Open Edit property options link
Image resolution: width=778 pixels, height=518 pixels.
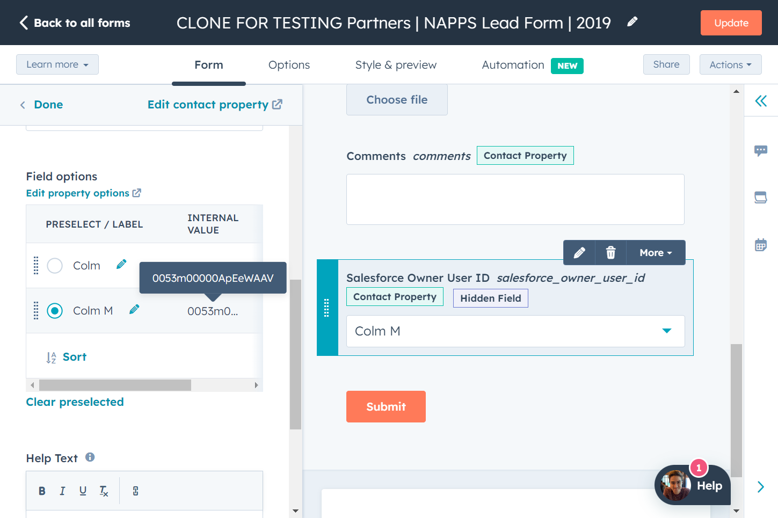tap(84, 193)
